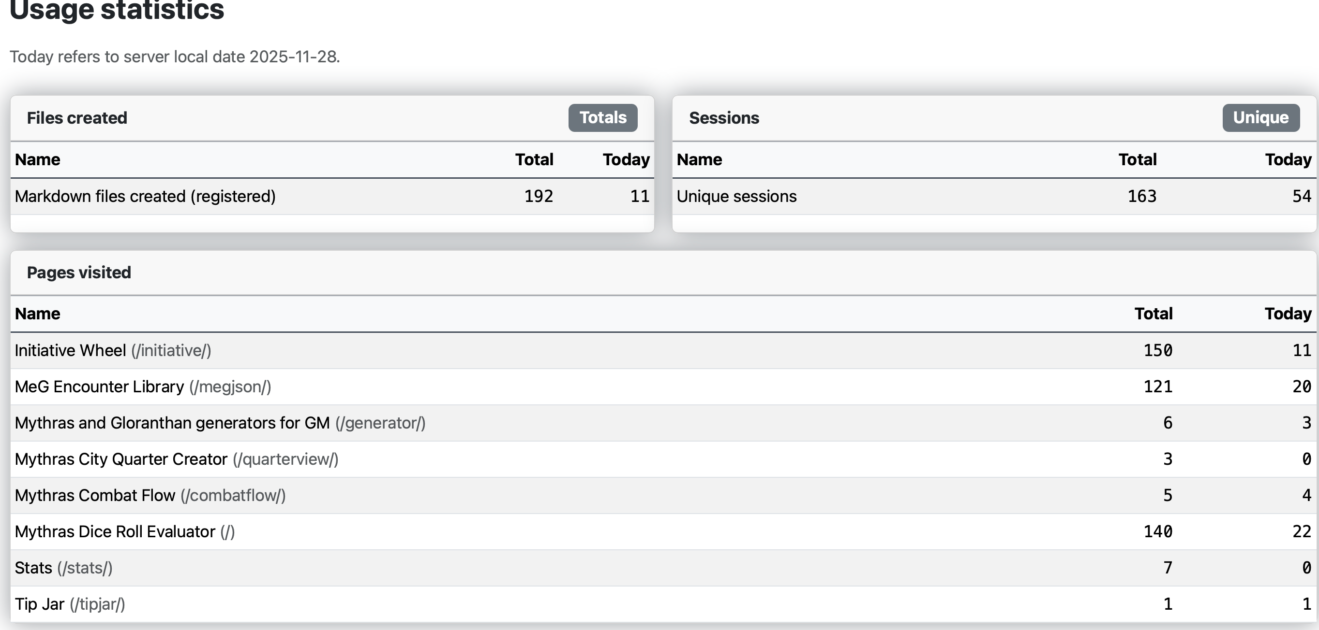This screenshot has width=1319, height=630.
Task: Click the Markdown files created row
Action: pos(145,196)
